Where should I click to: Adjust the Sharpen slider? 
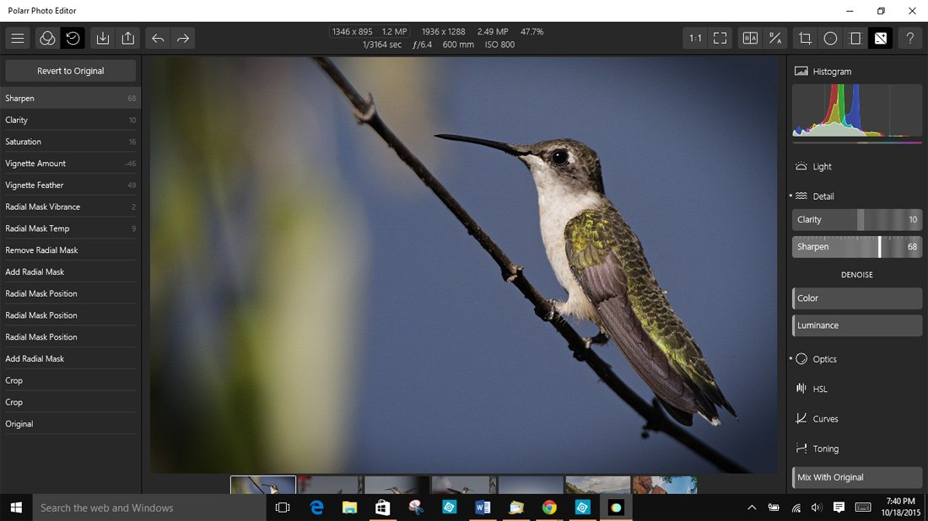pyautogui.click(x=880, y=246)
